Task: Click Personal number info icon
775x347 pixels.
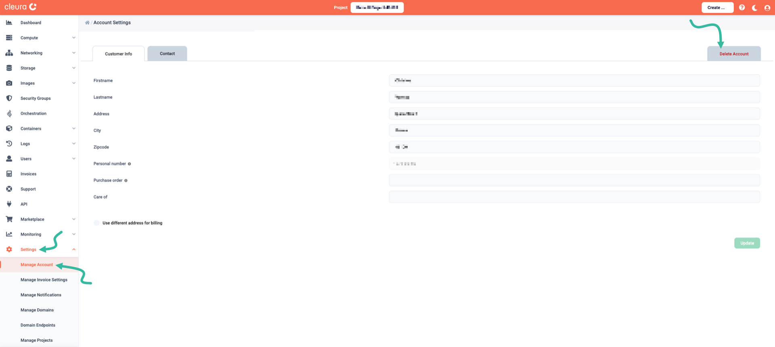Action: pyautogui.click(x=129, y=164)
